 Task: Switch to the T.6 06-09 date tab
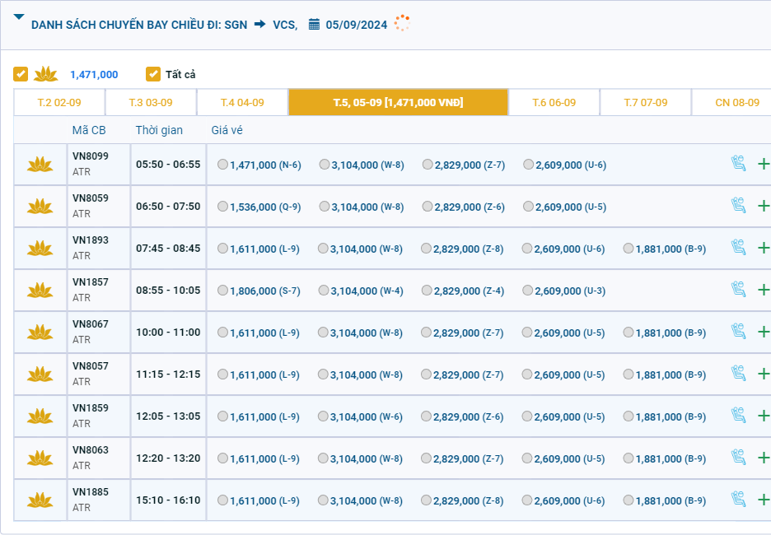554,103
